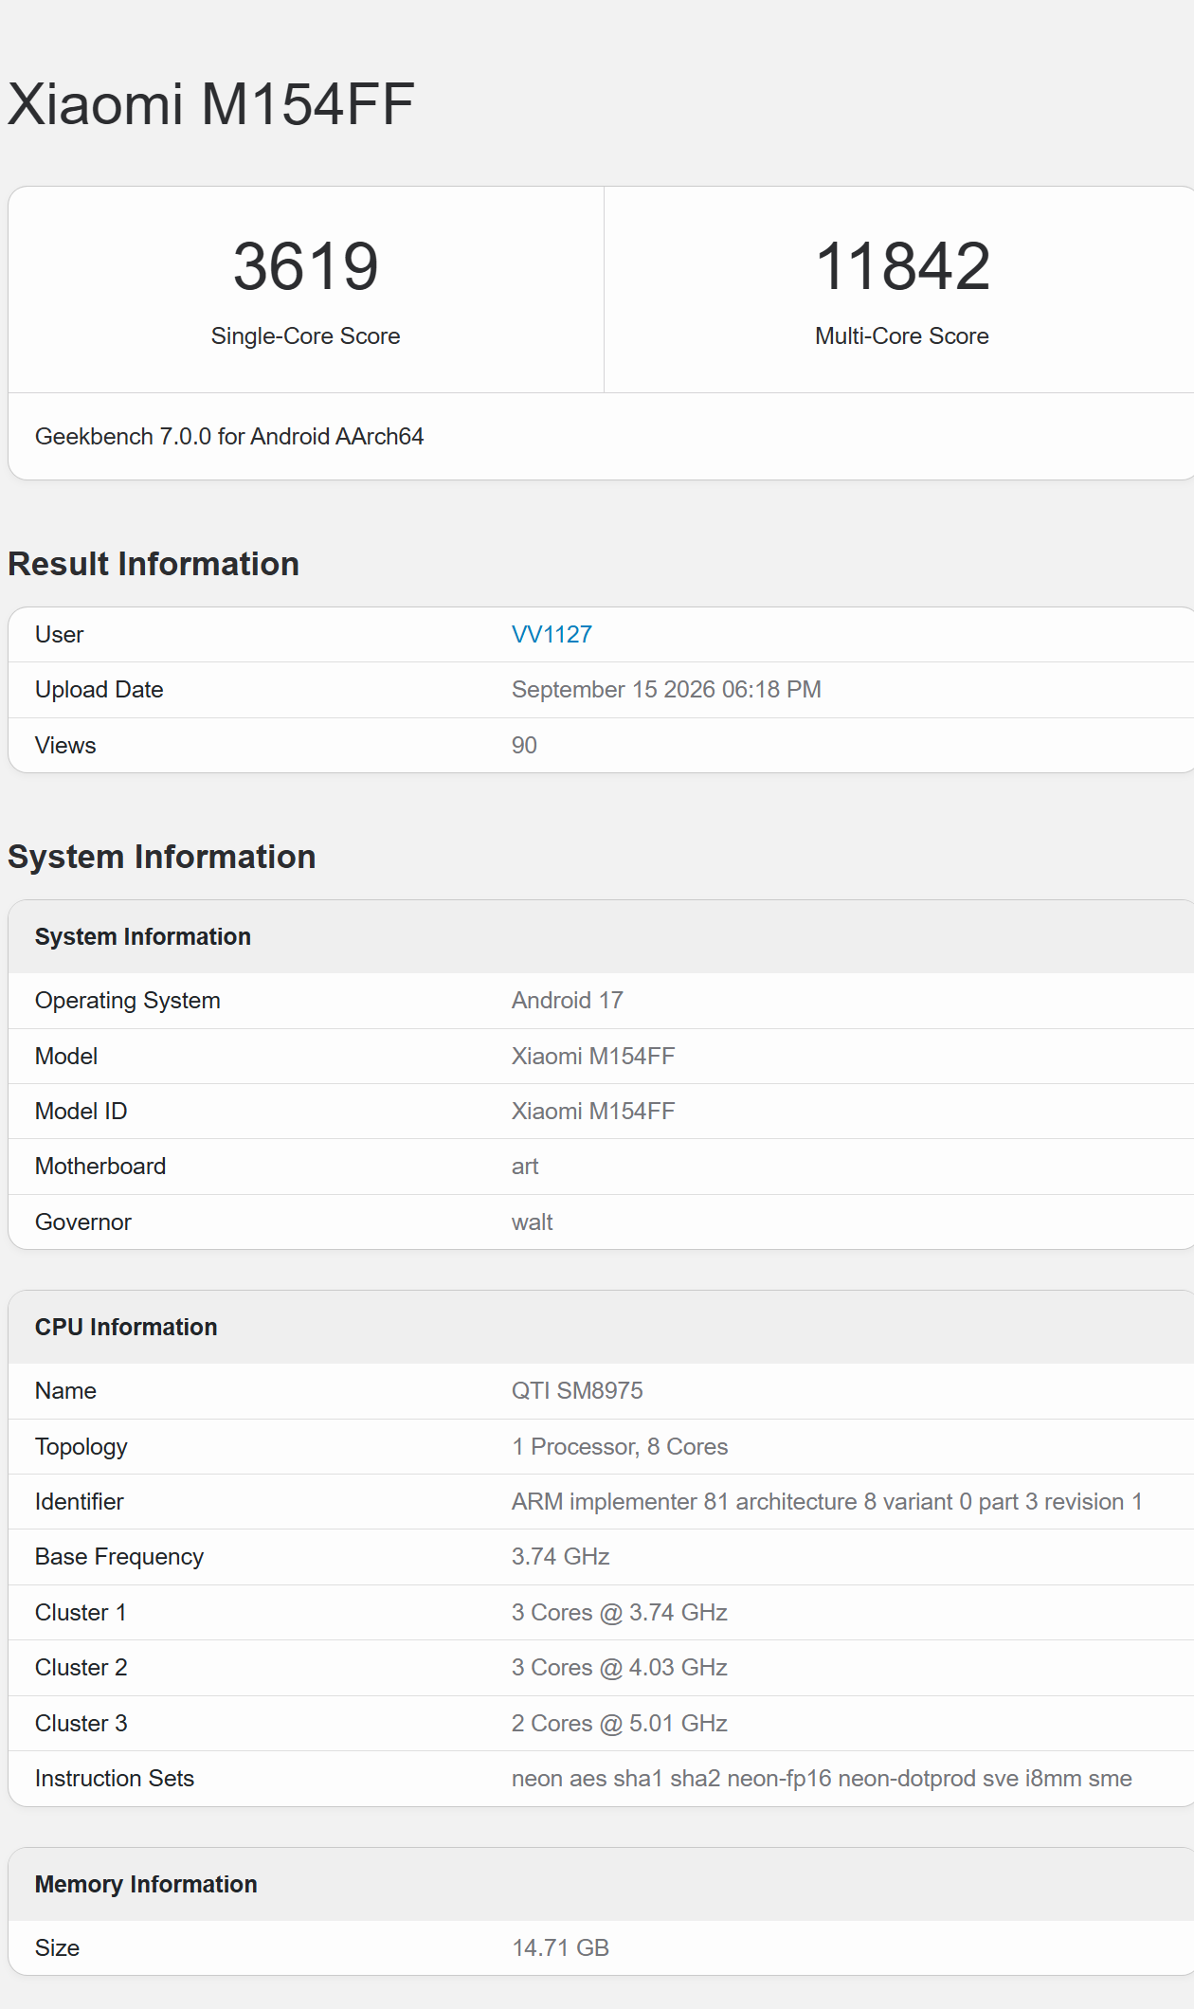Click the Instruction Sets row label
1194x2009 pixels.
[x=115, y=1778]
